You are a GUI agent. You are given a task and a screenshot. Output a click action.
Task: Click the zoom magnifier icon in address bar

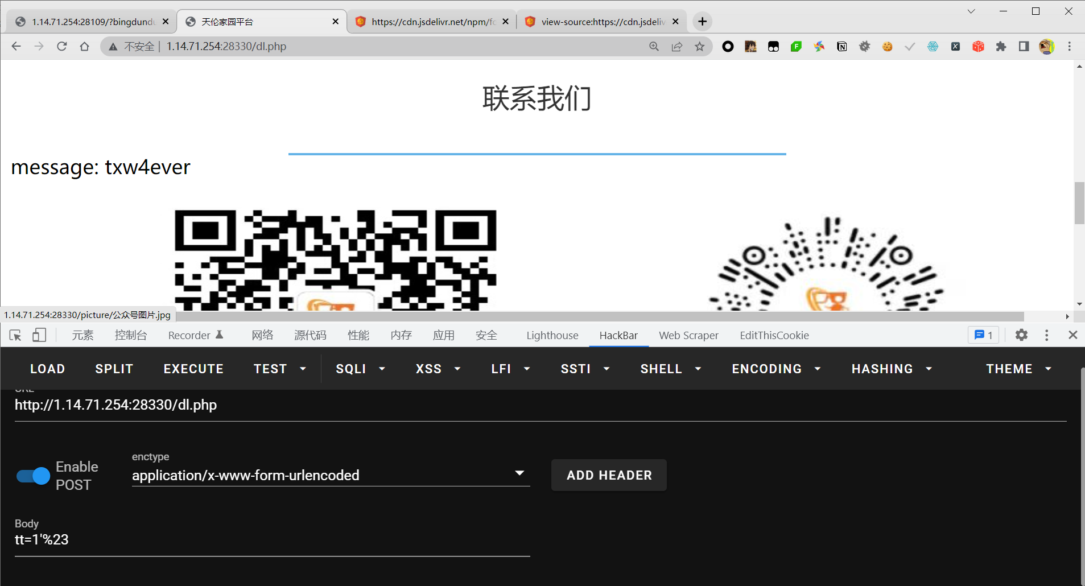tap(654, 47)
